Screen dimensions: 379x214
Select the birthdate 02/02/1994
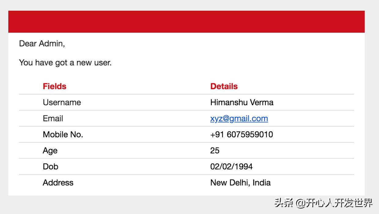point(231,166)
